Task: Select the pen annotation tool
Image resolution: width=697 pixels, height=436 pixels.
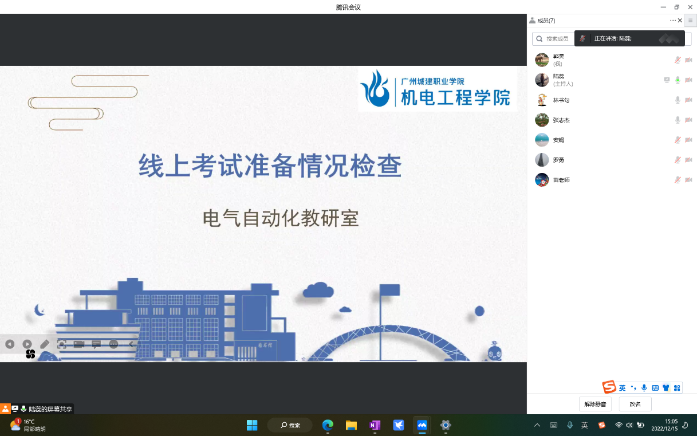Action: click(45, 344)
